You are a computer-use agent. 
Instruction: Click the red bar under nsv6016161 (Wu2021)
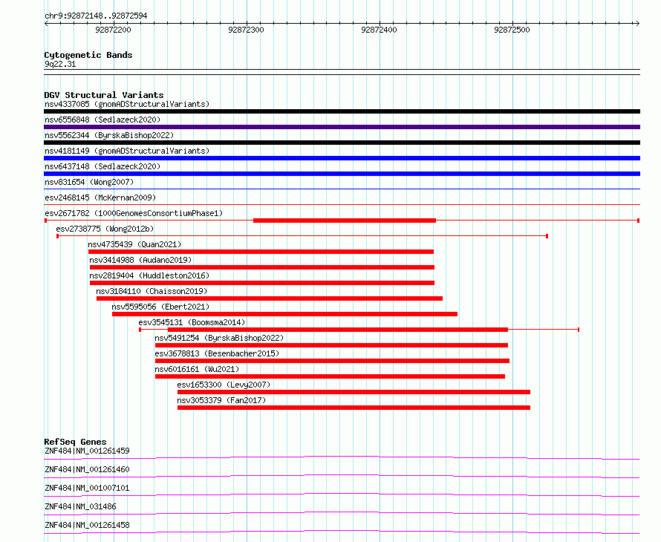pyautogui.click(x=330, y=376)
